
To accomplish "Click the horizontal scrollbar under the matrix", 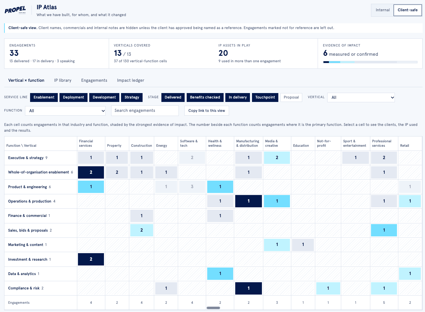I will [x=213, y=308].
